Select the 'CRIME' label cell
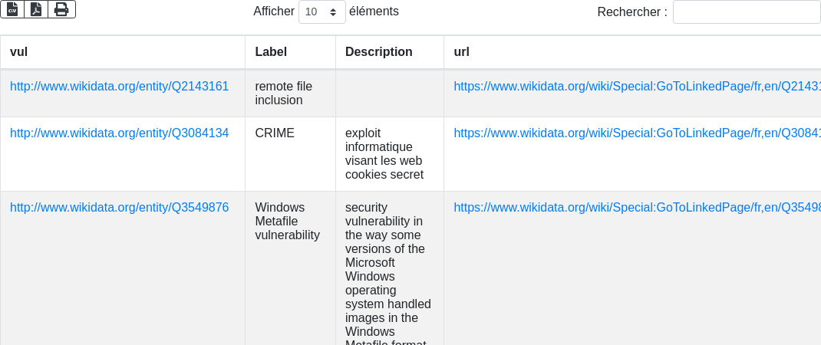 [275, 133]
